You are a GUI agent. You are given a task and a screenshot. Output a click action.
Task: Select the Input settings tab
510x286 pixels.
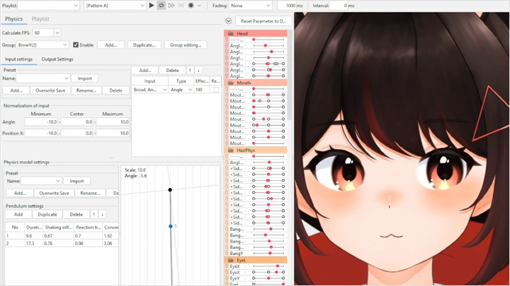tap(19, 59)
